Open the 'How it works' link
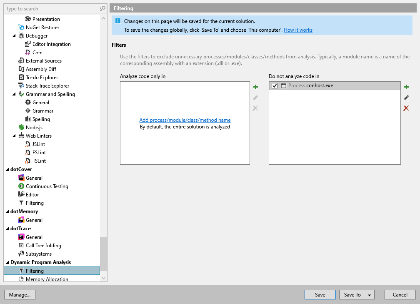 coord(298,30)
